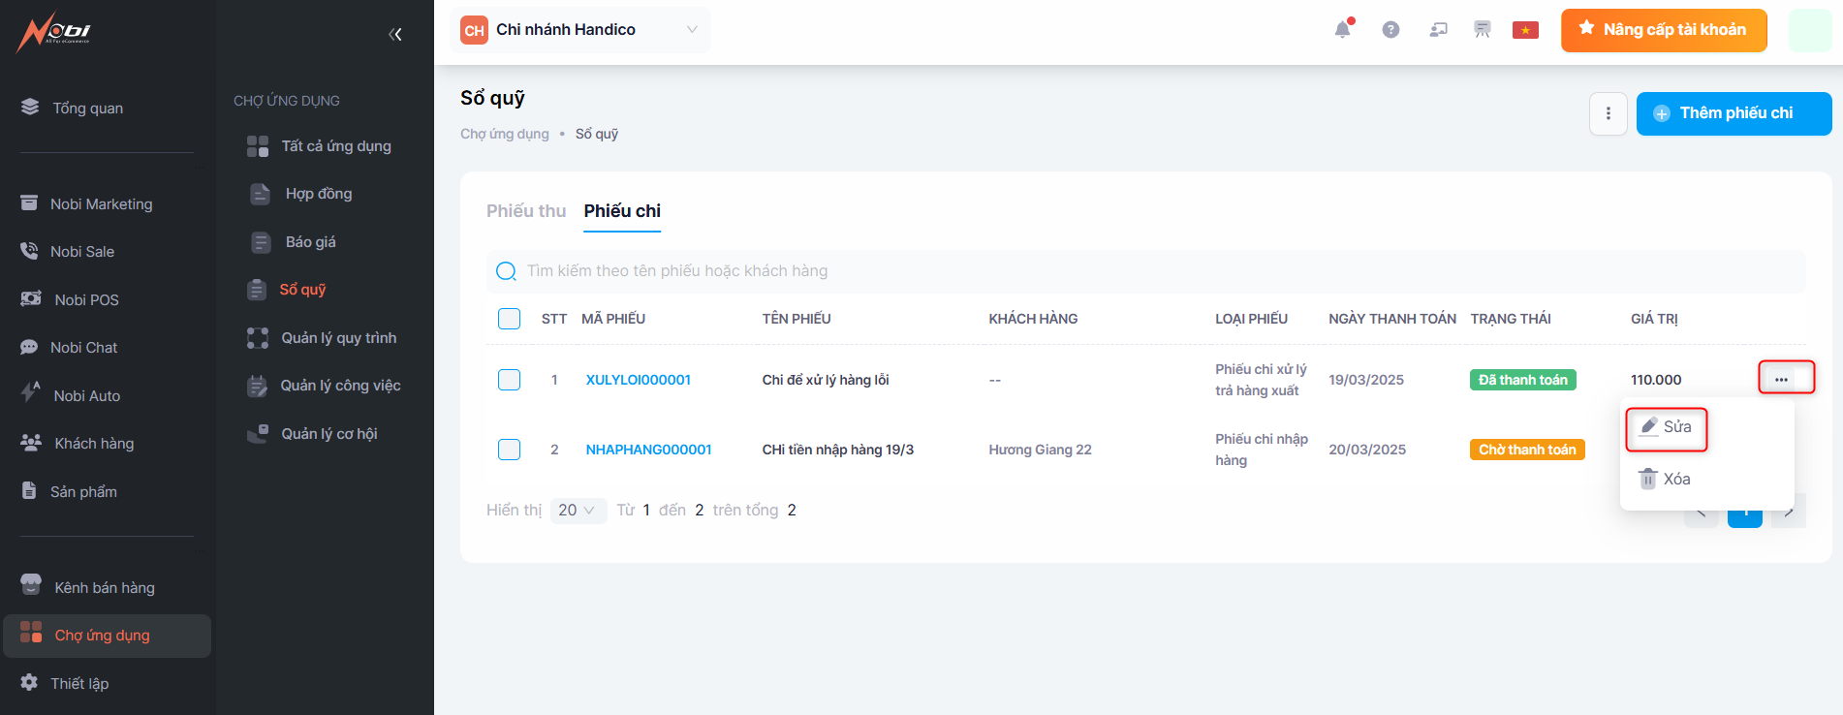This screenshot has height=715, width=1843.
Task: Open Nobi POS in sidebar
Action: pos(86,299)
